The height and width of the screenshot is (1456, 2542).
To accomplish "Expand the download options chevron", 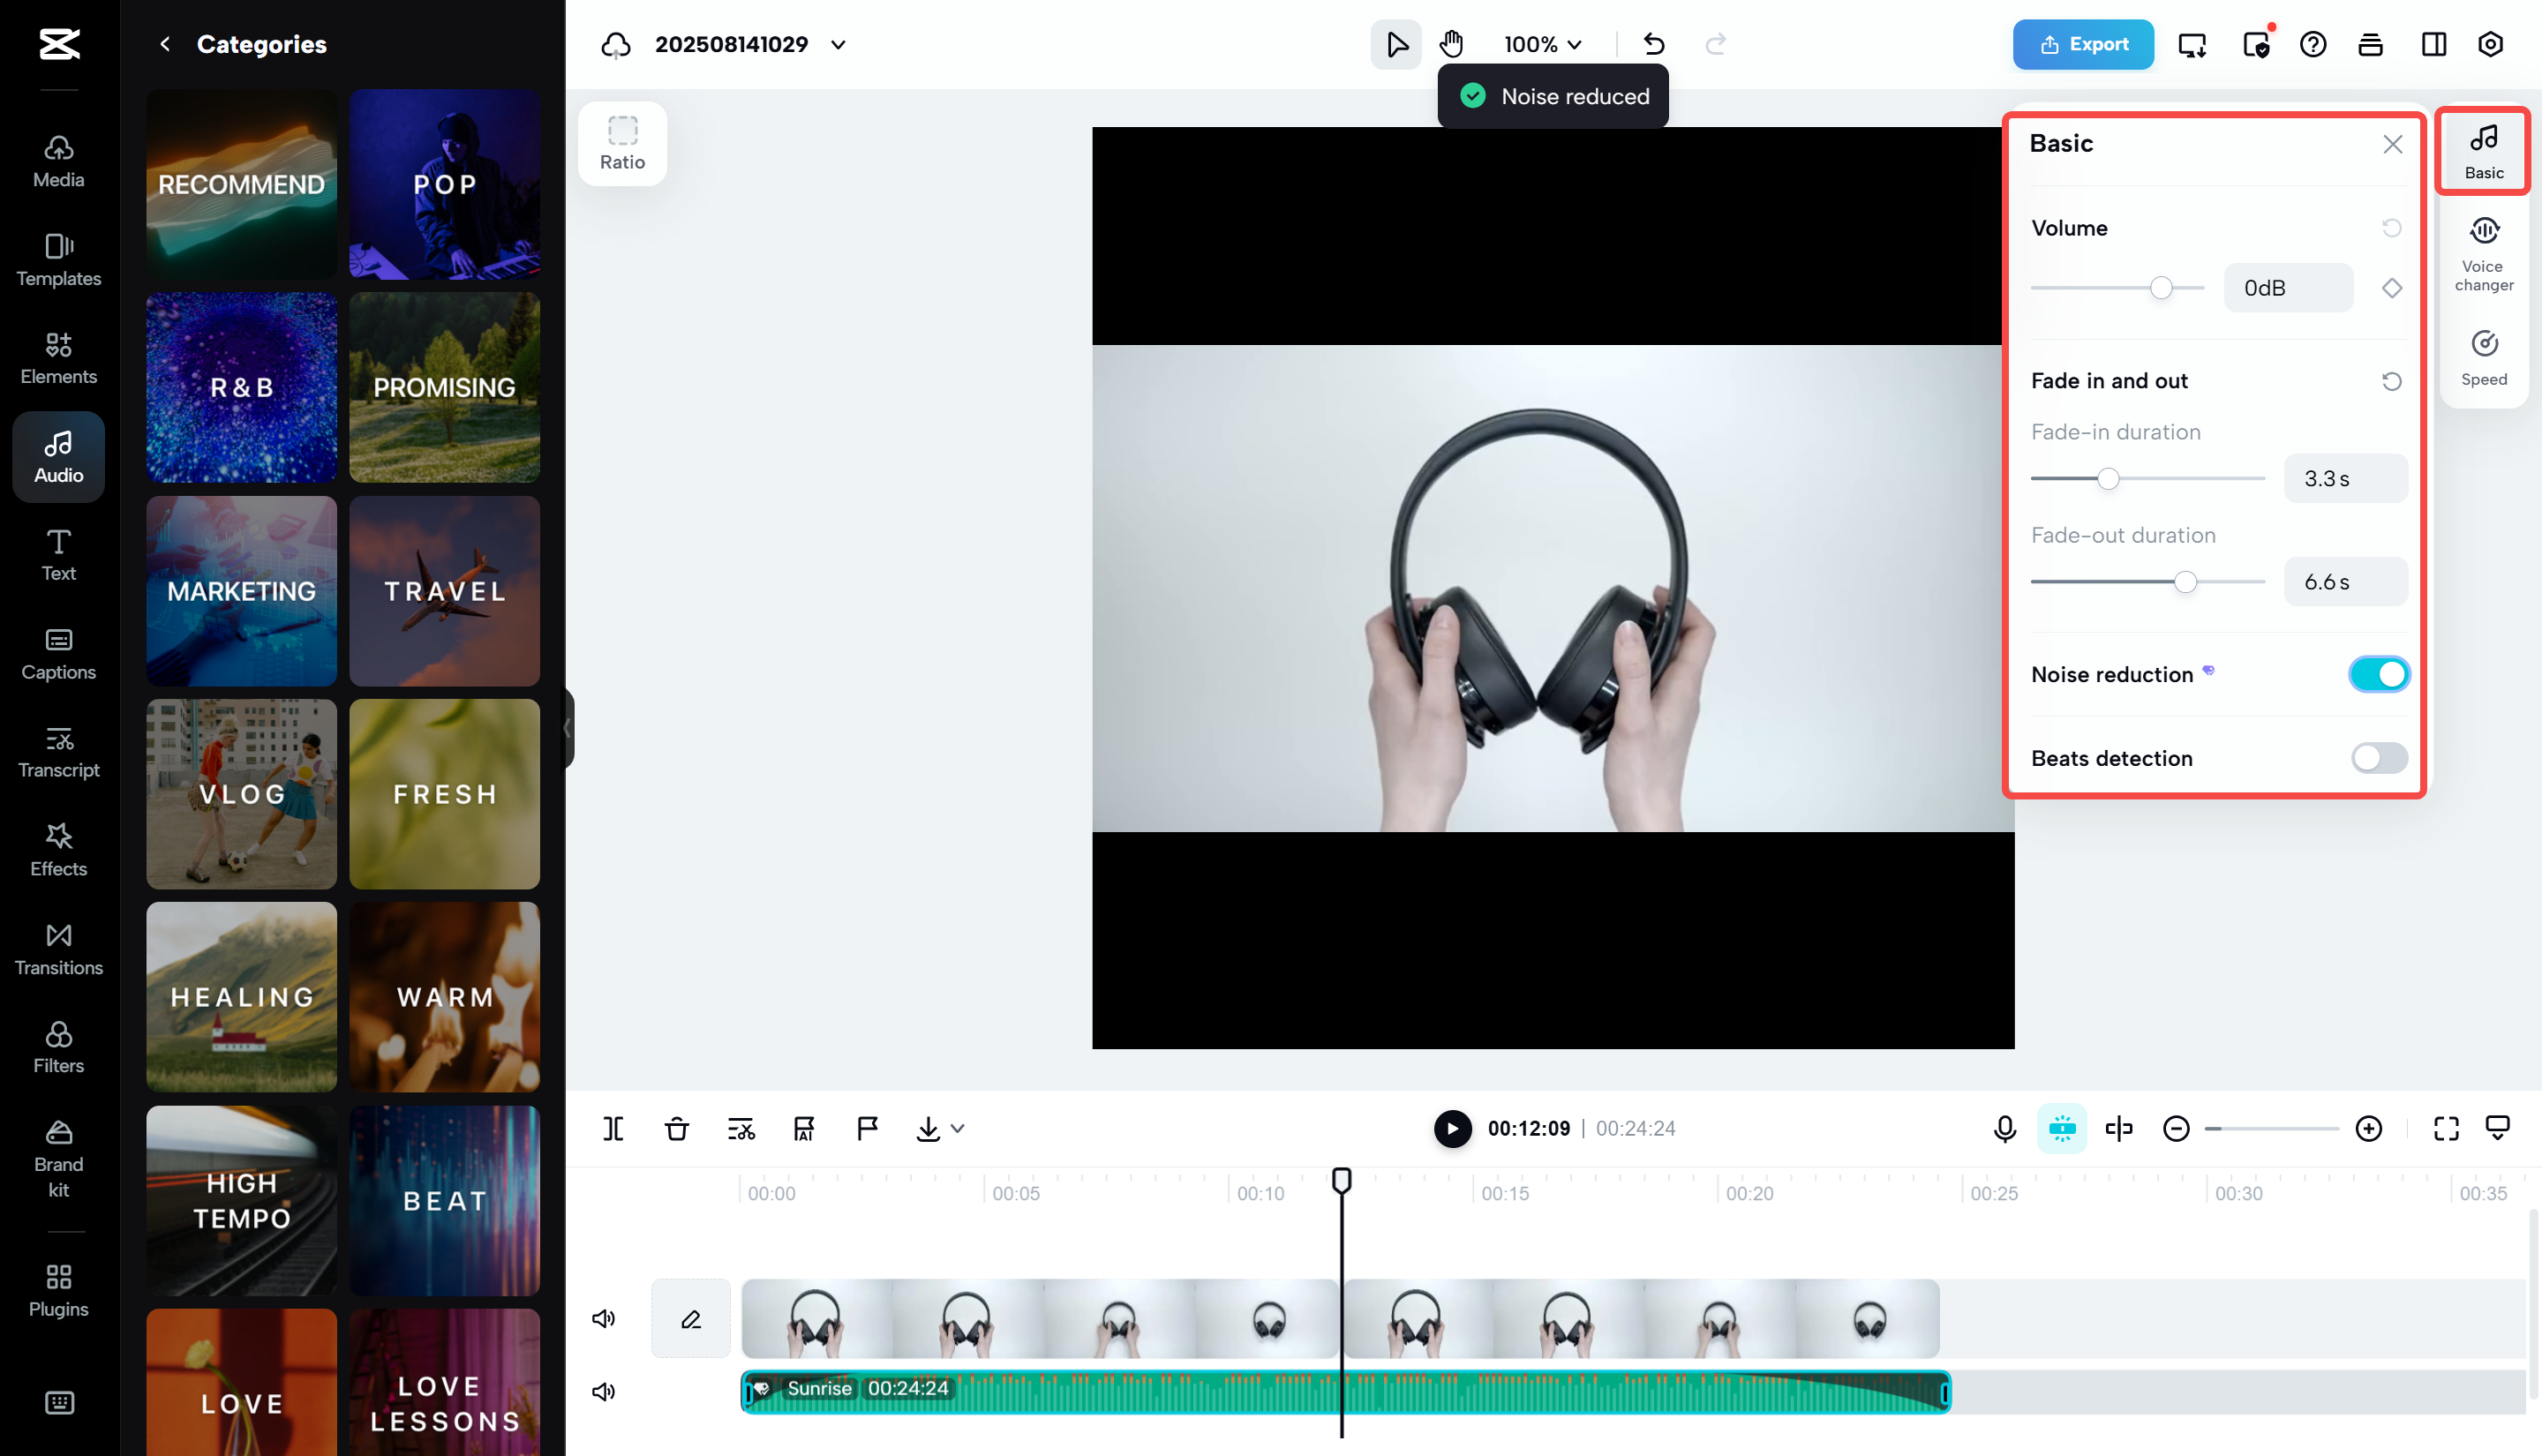I will point(957,1128).
